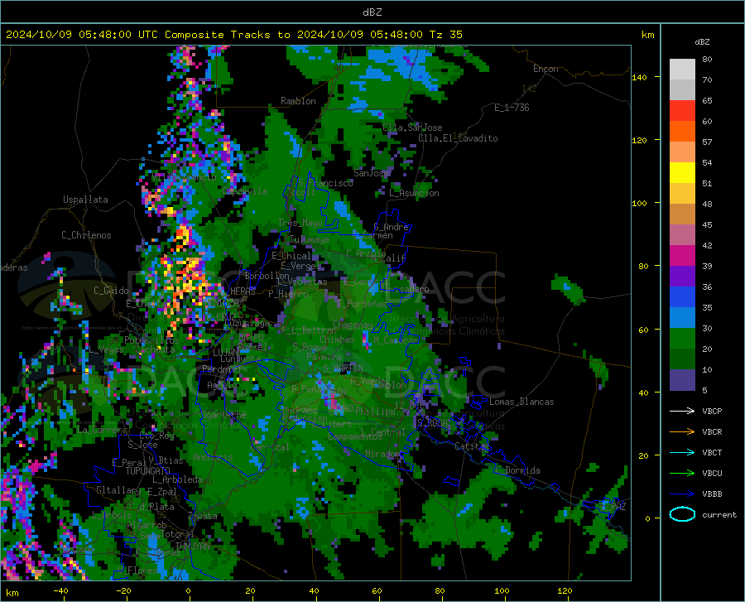
Task: Select the royal blue 35–36 dBZ swatch
Action: tap(682, 297)
